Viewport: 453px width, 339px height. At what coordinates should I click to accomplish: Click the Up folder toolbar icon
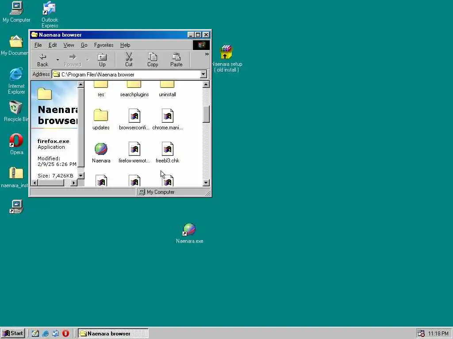(x=102, y=60)
